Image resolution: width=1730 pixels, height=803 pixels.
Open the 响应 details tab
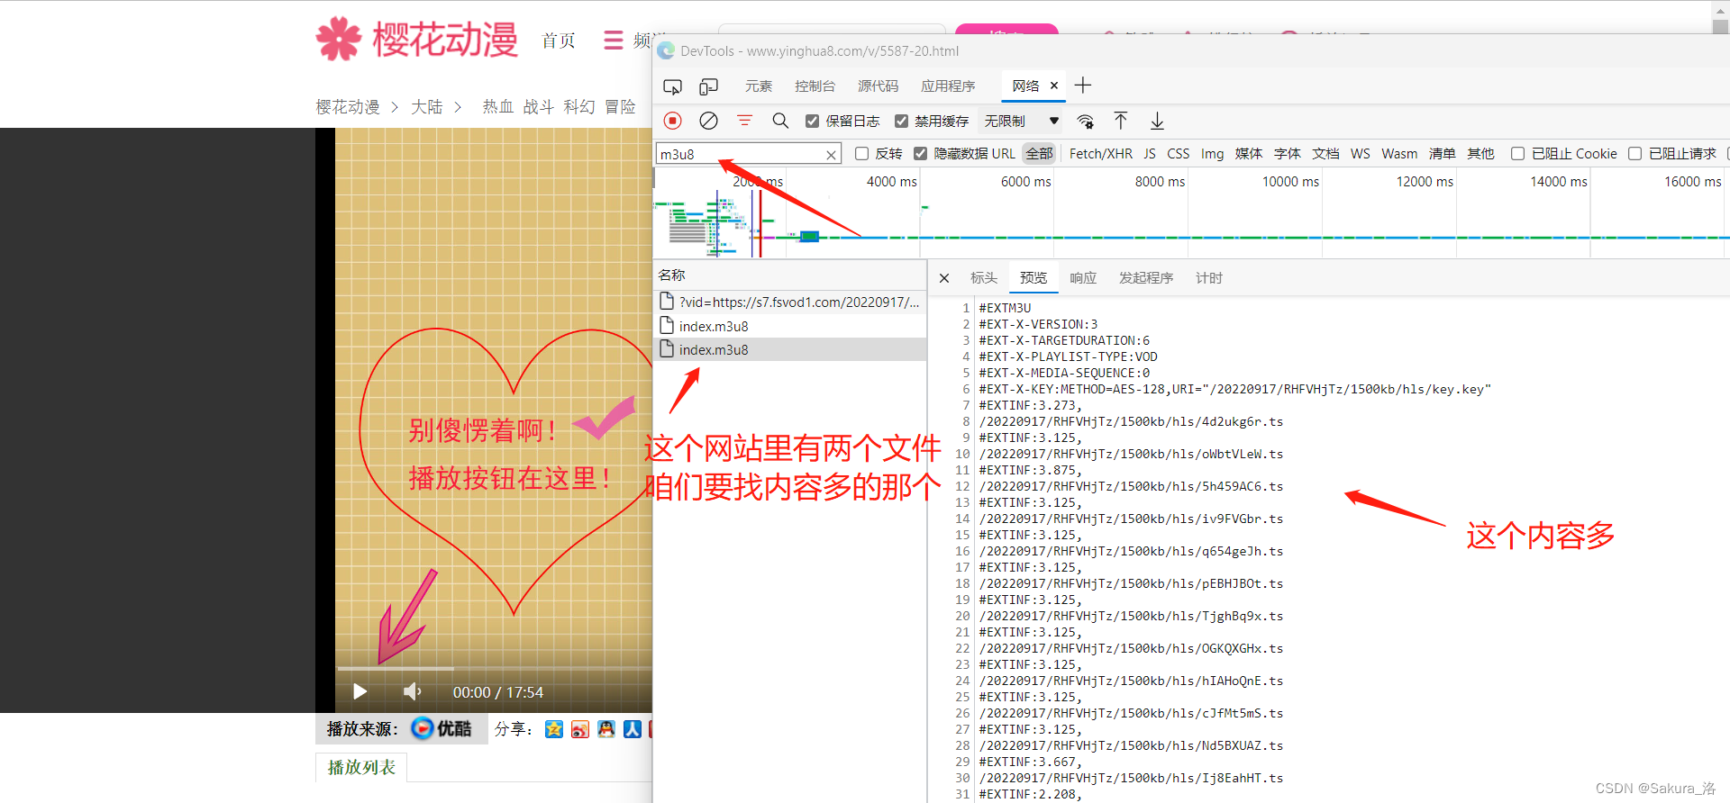pos(1083,278)
